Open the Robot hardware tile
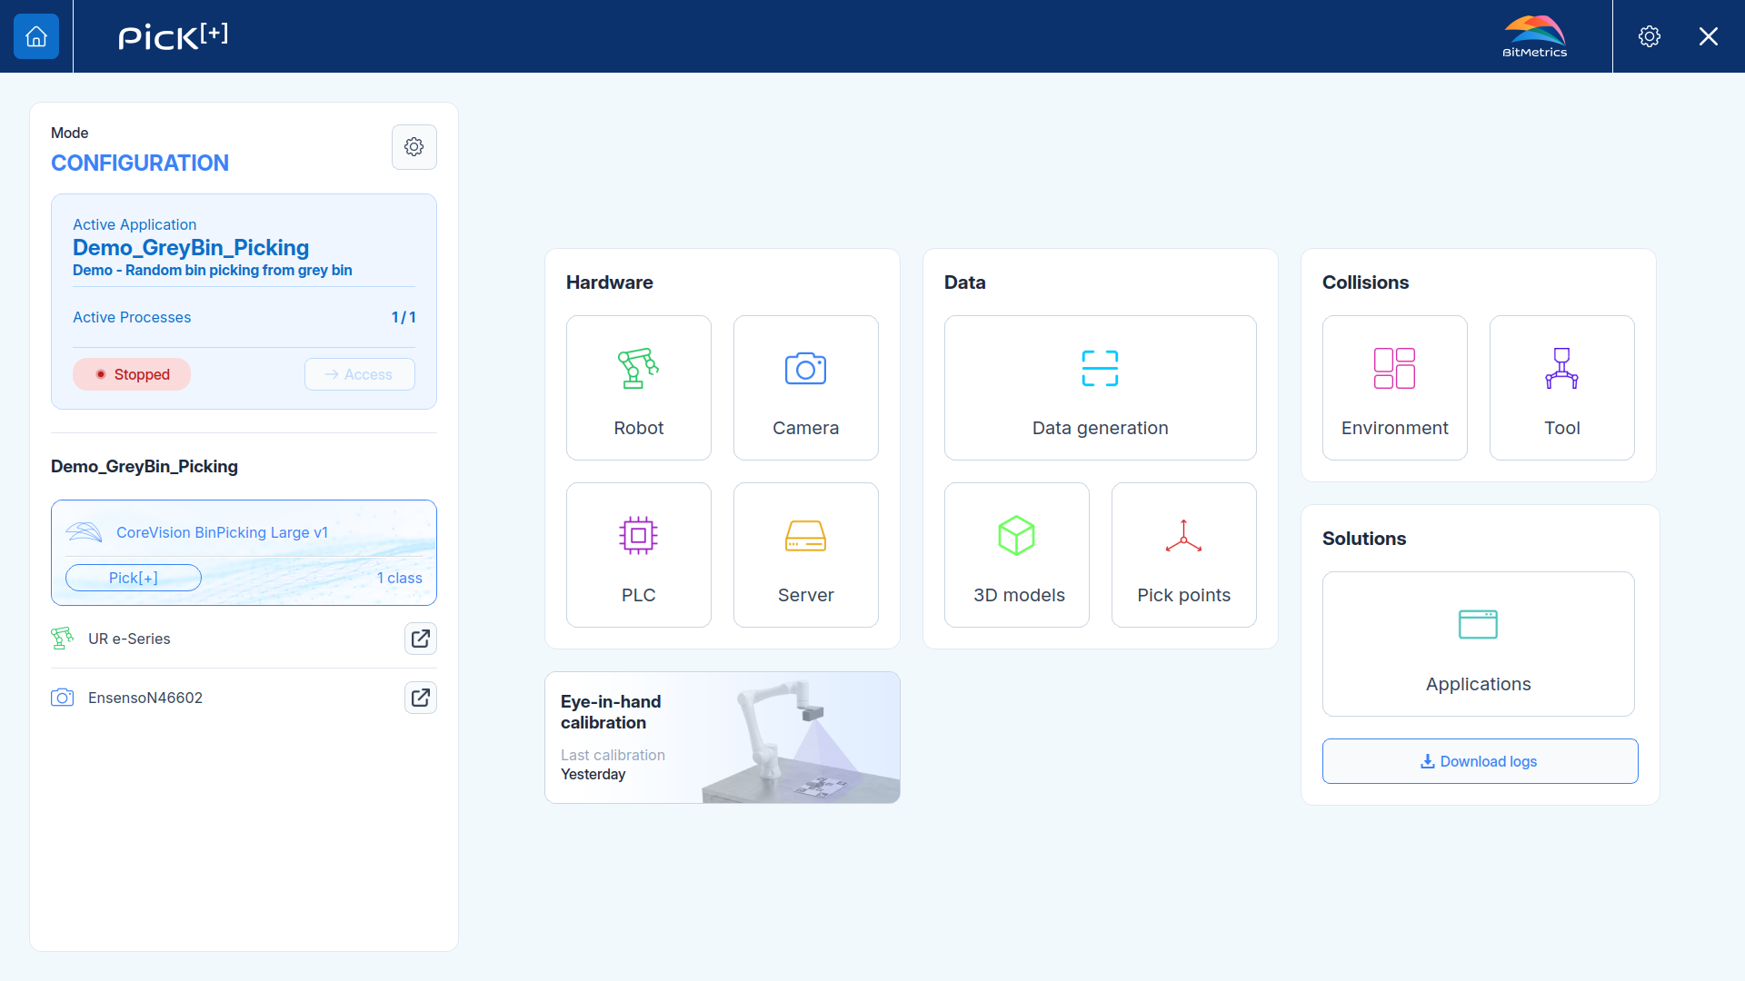The image size is (1745, 981). tap(638, 388)
